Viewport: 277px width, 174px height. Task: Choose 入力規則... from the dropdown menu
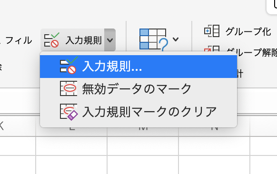pyautogui.click(x=138, y=67)
